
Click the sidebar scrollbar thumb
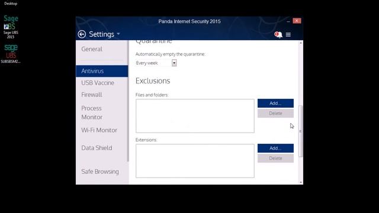point(128,101)
